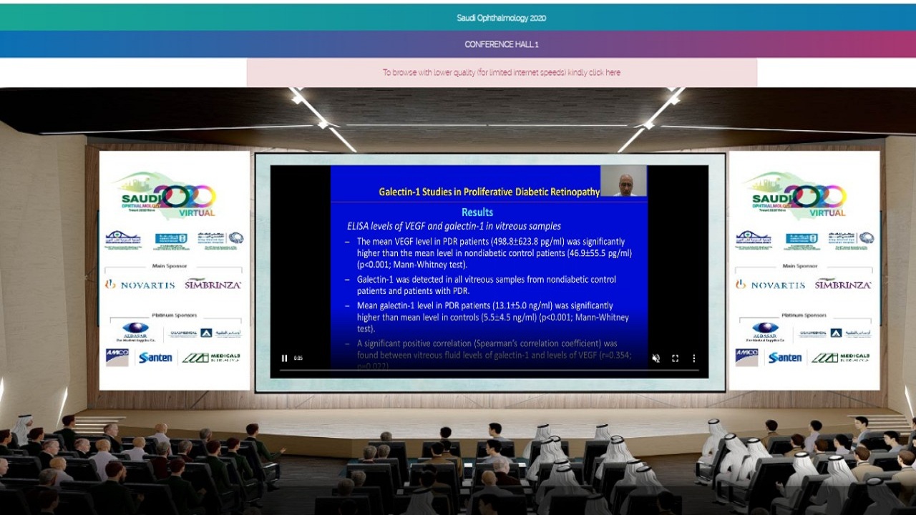Click the Santen logo on right banner
Viewport: 916px width, 515px height.
785,357
